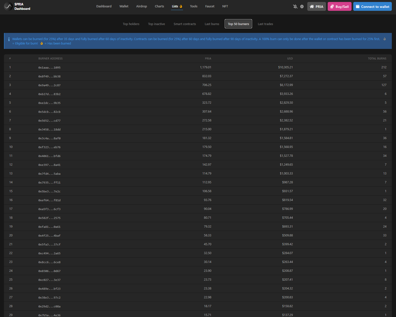This screenshot has height=317, width=396.
Task: Navigate to Charts
Action: tap(159, 6)
